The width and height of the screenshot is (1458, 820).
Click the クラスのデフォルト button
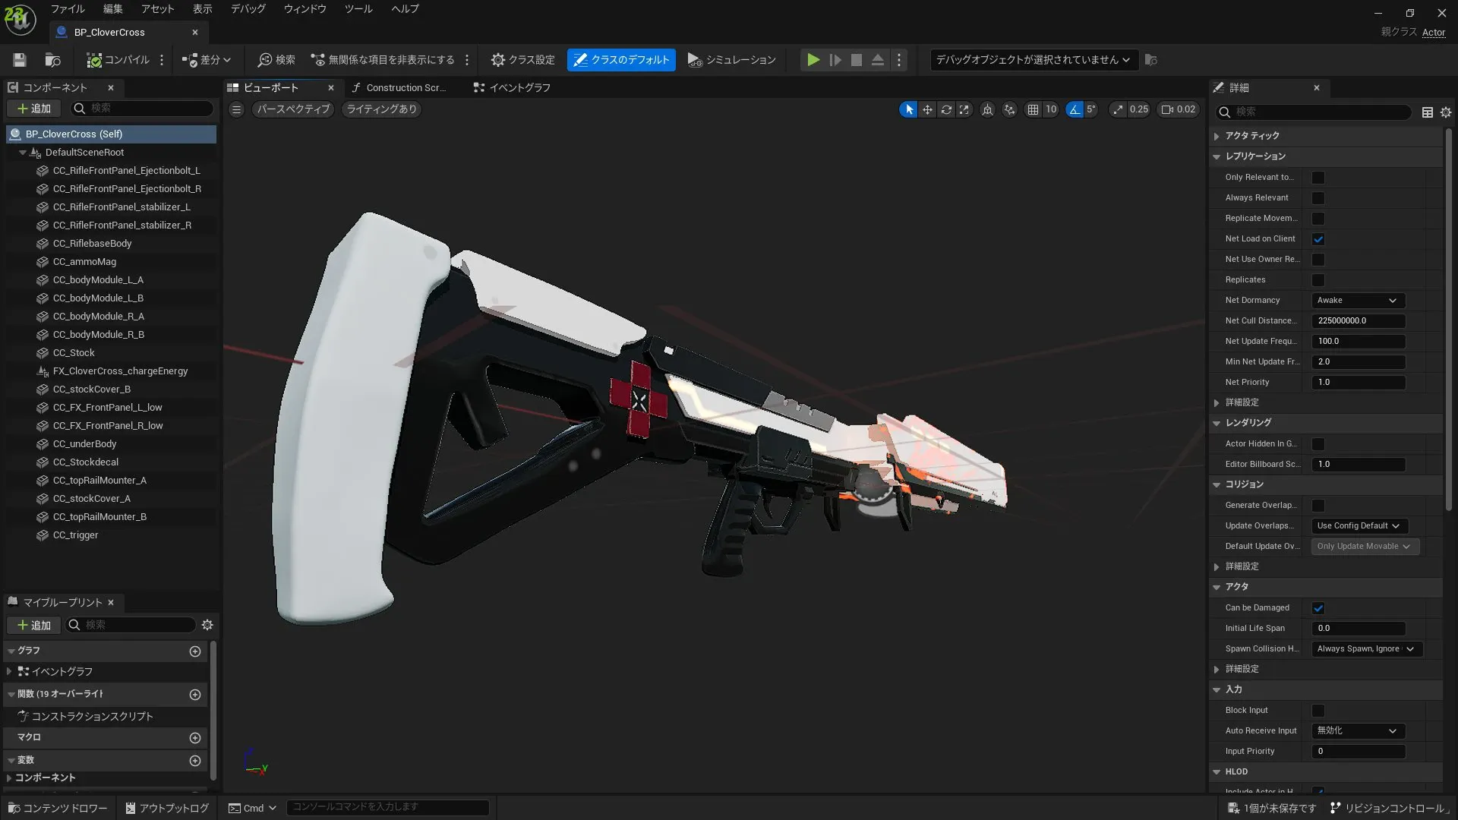click(620, 60)
